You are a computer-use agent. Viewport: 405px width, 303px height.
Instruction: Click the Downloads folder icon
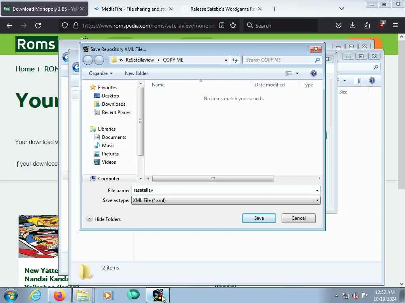(97, 104)
